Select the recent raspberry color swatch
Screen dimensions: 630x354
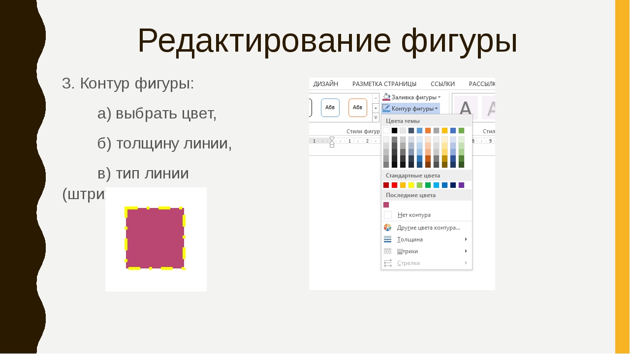point(386,205)
